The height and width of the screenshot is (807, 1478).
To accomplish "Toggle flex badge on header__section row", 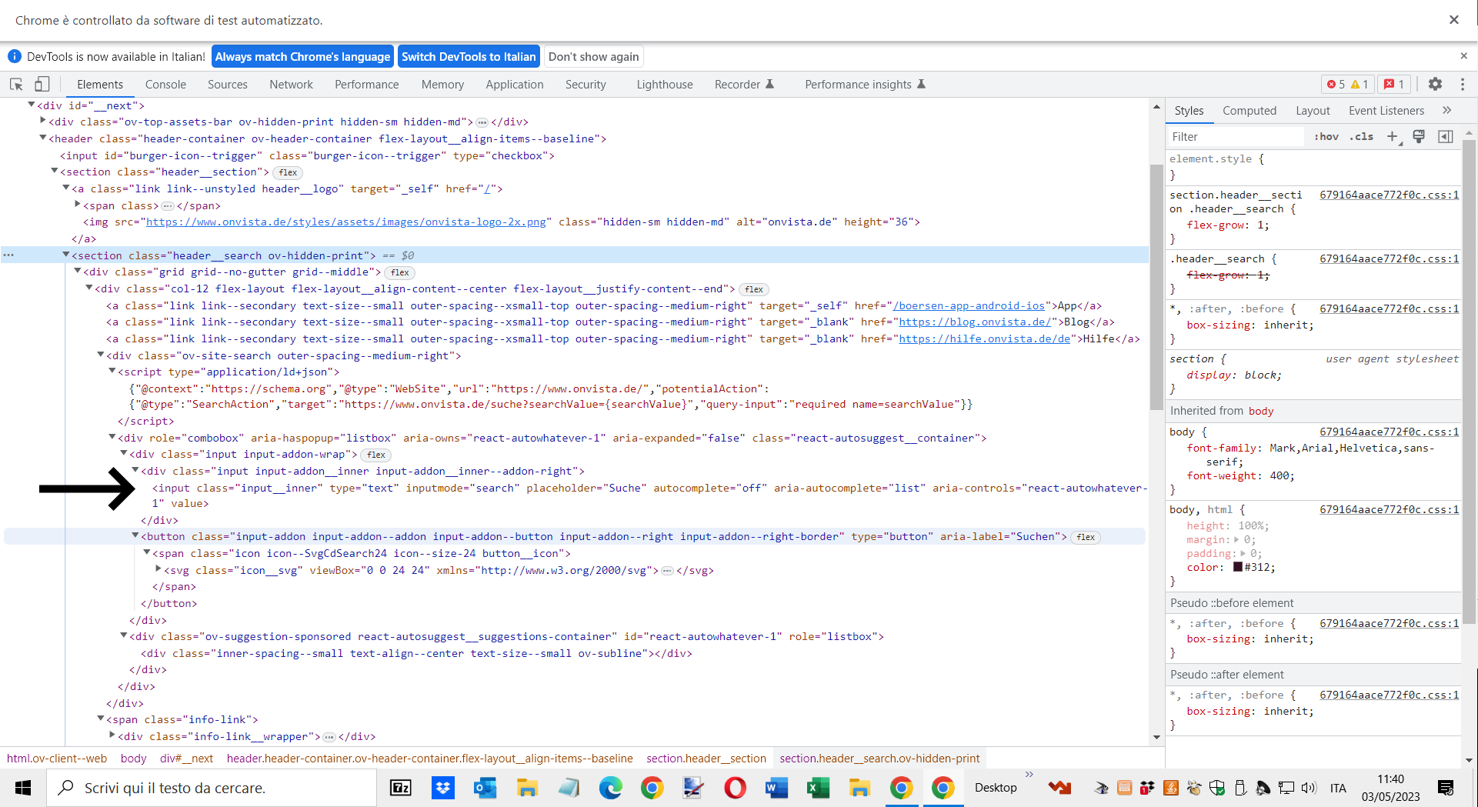I will [x=288, y=172].
